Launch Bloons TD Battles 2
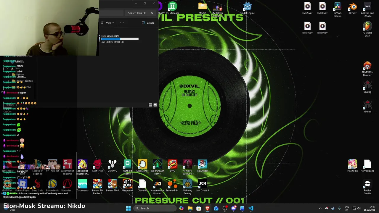The height and width of the screenshot is (213, 379). [x=97, y=187]
